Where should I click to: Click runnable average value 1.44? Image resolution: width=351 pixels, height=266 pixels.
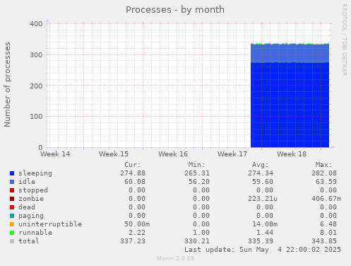(x=265, y=233)
